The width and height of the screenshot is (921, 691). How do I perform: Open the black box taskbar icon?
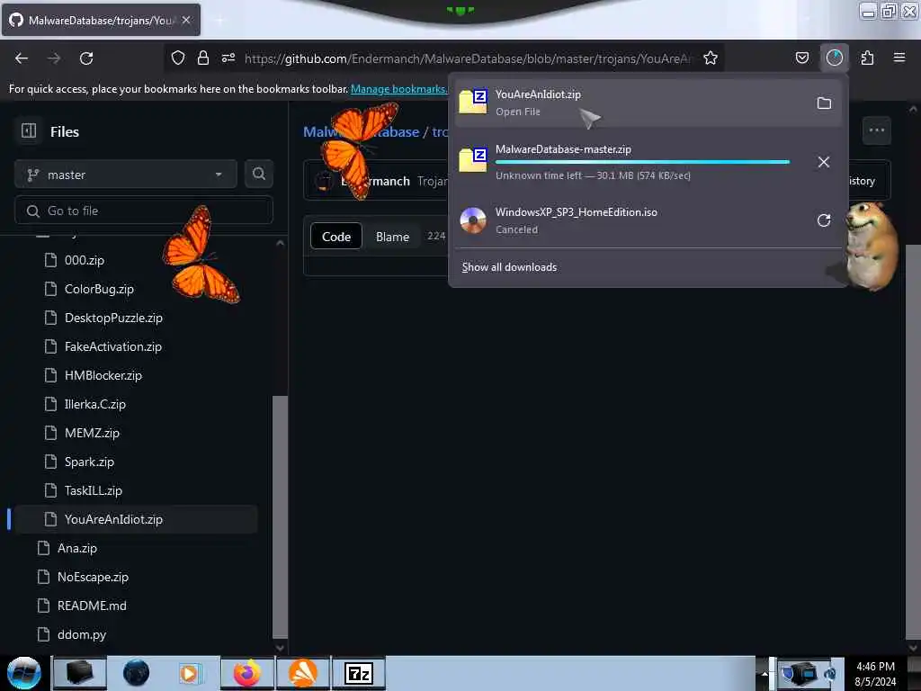(80, 673)
